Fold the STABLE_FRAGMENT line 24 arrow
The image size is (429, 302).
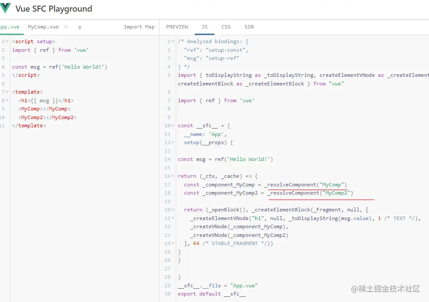pos(173,243)
